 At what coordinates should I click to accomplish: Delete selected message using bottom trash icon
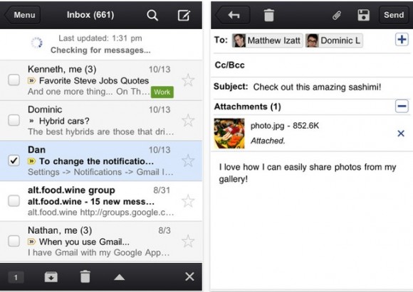tap(85, 277)
